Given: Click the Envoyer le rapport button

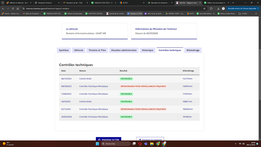Looking at the screenshot, I should 150,139.
